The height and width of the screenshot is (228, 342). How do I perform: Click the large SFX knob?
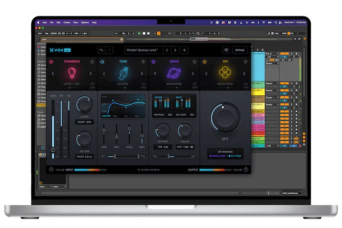tap(225, 117)
